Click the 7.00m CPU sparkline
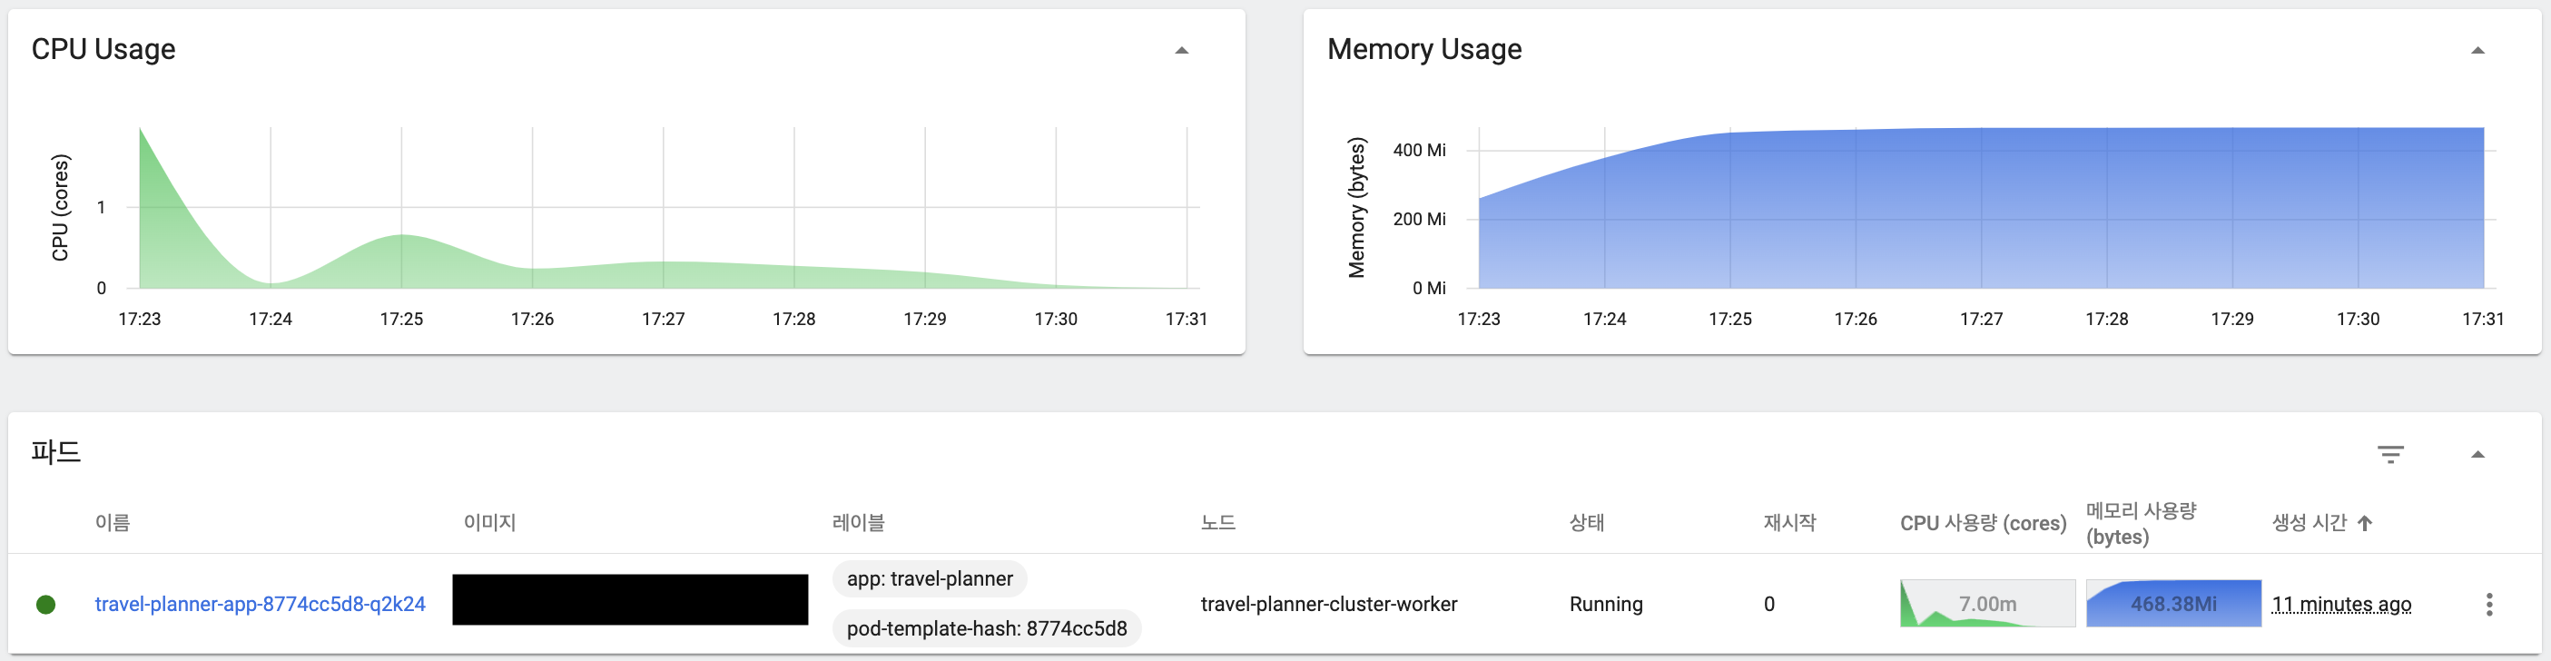Viewport: 2551px width, 661px height. 1987,604
